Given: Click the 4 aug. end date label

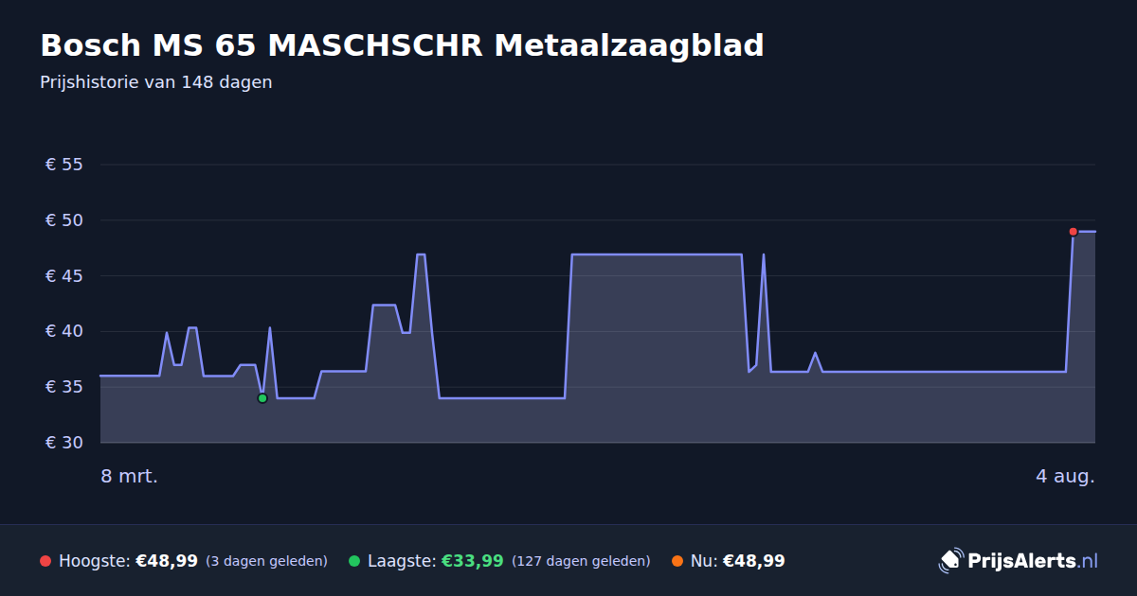Looking at the screenshot, I should (x=1065, y=476).
